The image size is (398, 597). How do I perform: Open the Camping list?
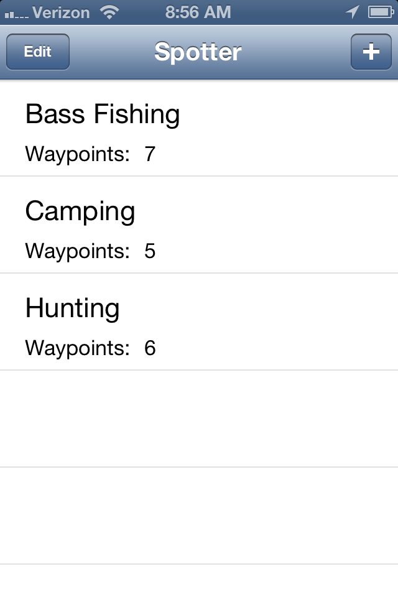click(199, 224)
